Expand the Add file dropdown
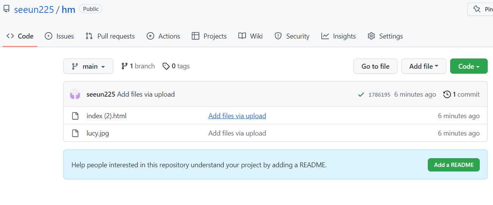This screenshot has width=493, height=205. pos(424,66)
